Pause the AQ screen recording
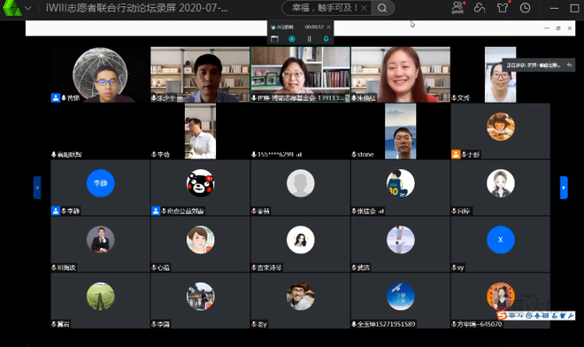This screenshot has height=347, width=584. [x=309, y=39]
